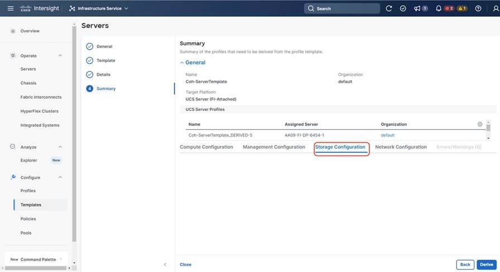
Task: Click the default organization link
Action: [387, 135]
